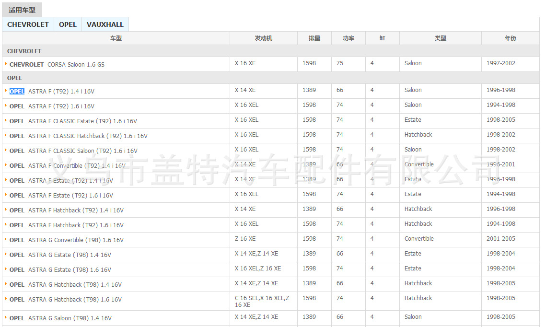
Task: Open ASTRA G Hatchback (T98) 1.4 16V
Action: 75,285
